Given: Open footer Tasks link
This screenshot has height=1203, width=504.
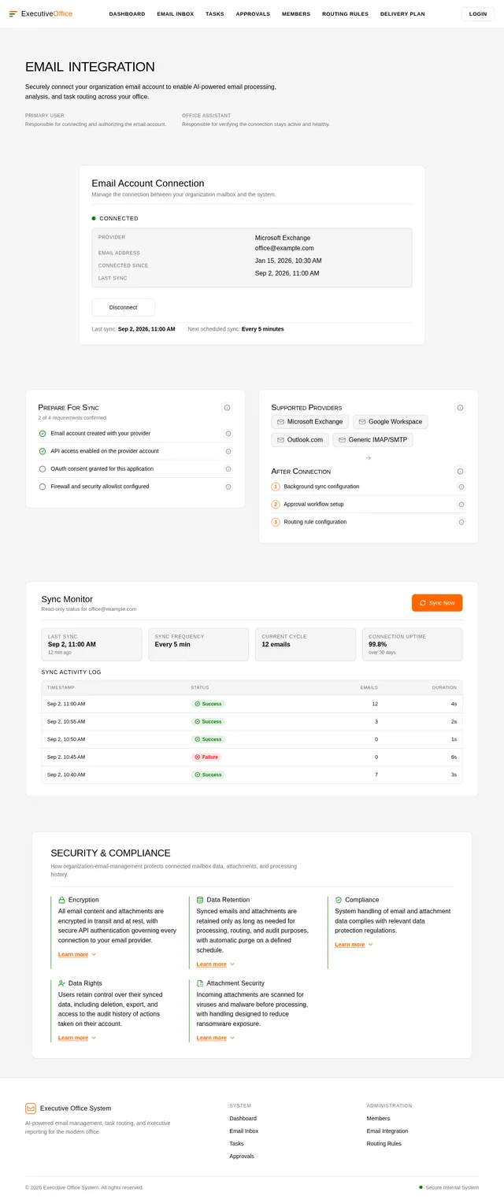Looking at the screenshot, I should (237, 1143).
